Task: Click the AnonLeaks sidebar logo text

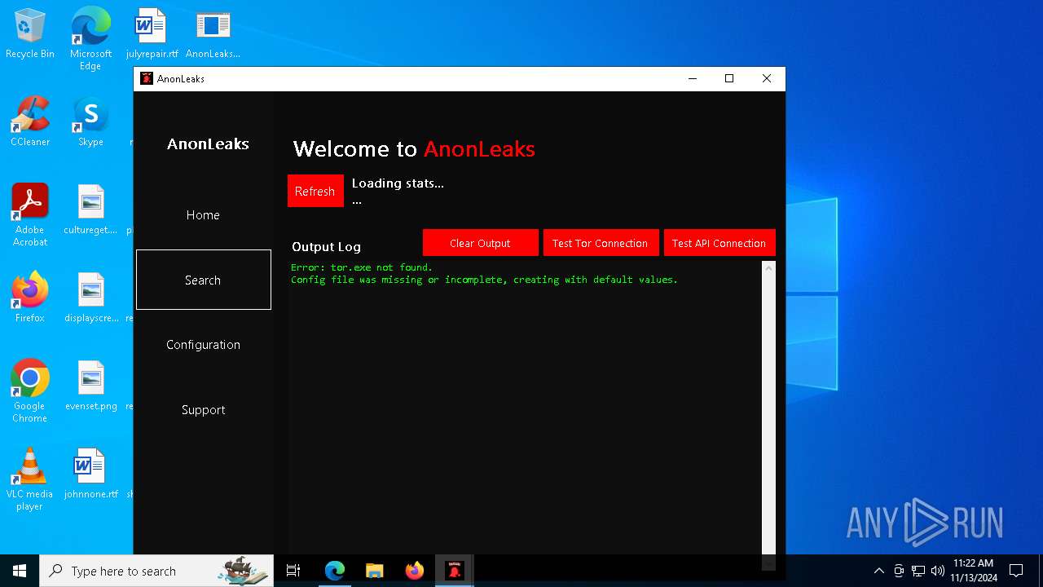Action: tap(208, 143)
